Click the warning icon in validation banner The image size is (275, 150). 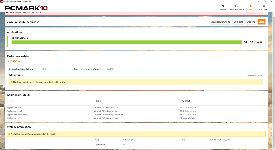tap(7, 12)
